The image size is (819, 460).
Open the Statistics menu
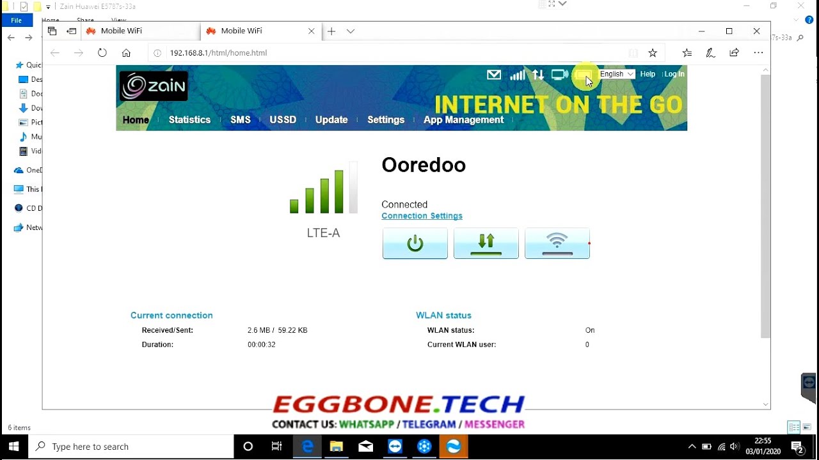click(x=189, y=119)
